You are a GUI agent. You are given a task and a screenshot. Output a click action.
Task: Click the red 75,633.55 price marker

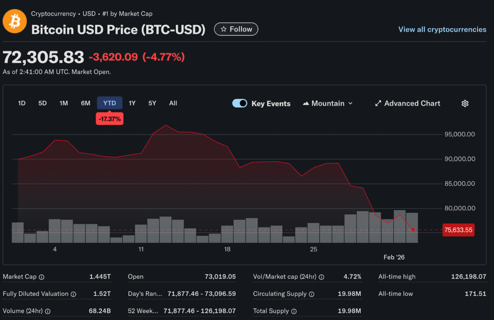[x=458, y=230]
